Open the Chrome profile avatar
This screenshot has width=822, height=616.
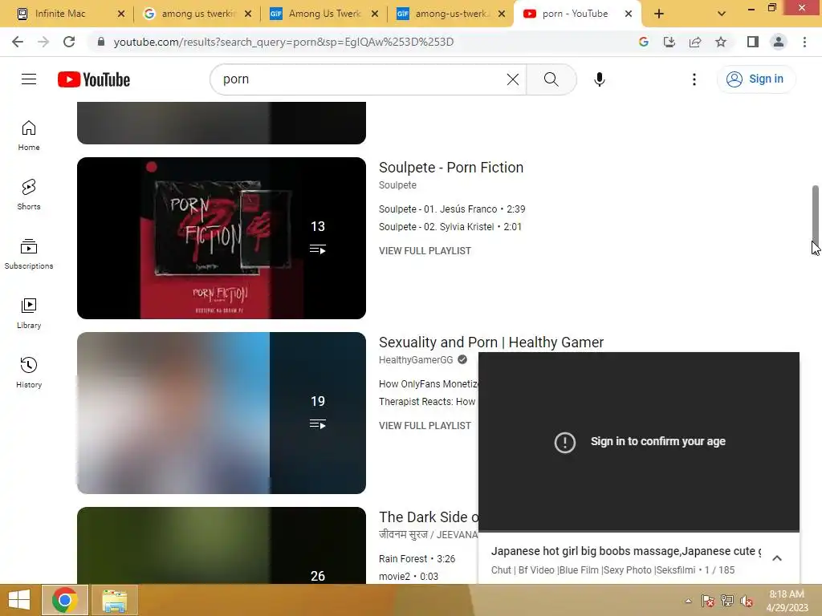click(x=779, y=42)
